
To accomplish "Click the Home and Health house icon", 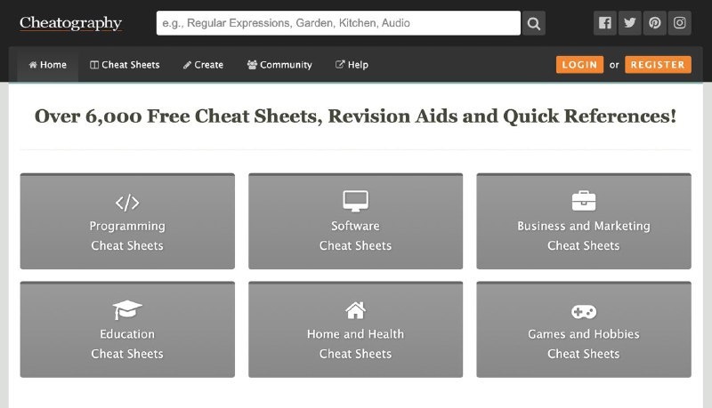I will tap(355, 310).
